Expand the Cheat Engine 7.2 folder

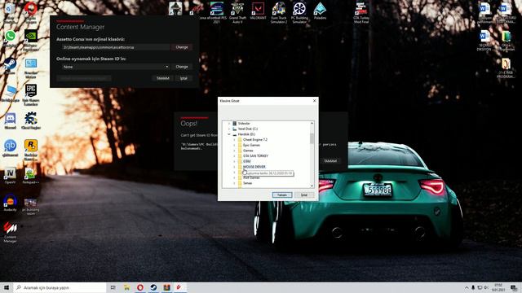pos(234,139)
